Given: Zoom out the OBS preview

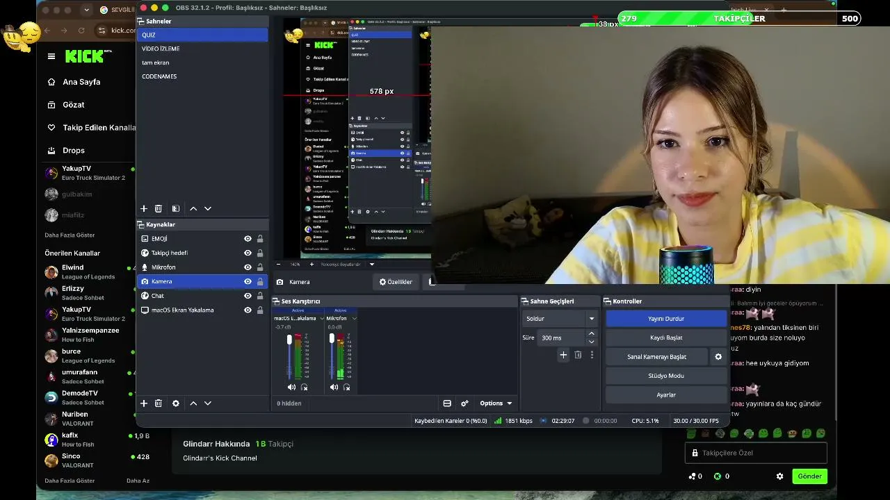Looking at the screenshot, I should pyautogui.click(x=278, y=265).
